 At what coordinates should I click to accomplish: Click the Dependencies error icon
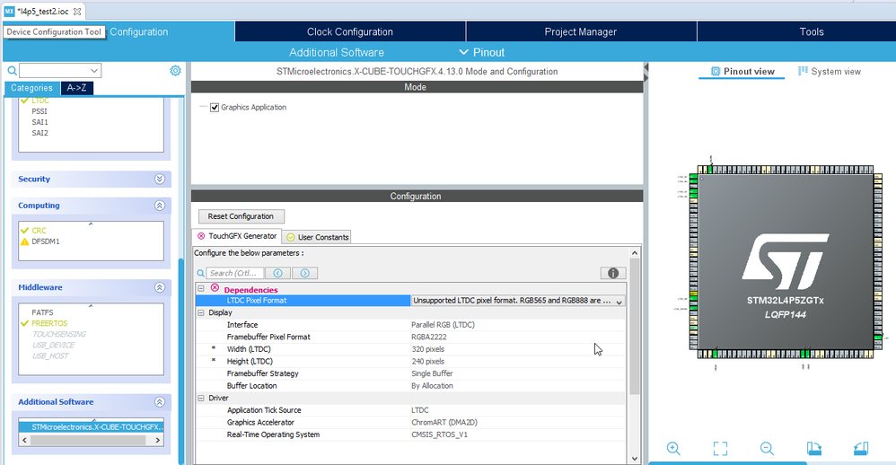215,288
